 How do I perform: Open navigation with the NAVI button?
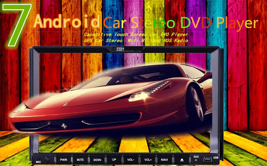point(164,160)
